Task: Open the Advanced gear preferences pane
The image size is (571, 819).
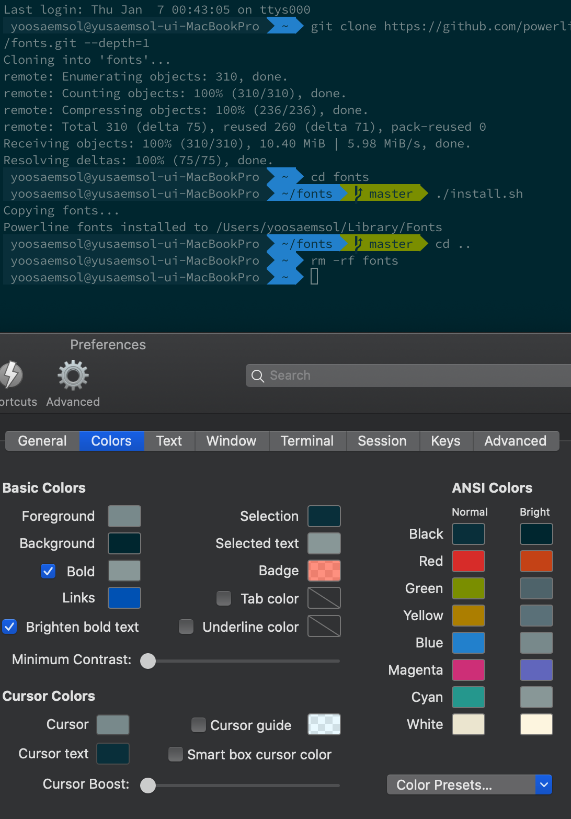Action: [73, 383]
